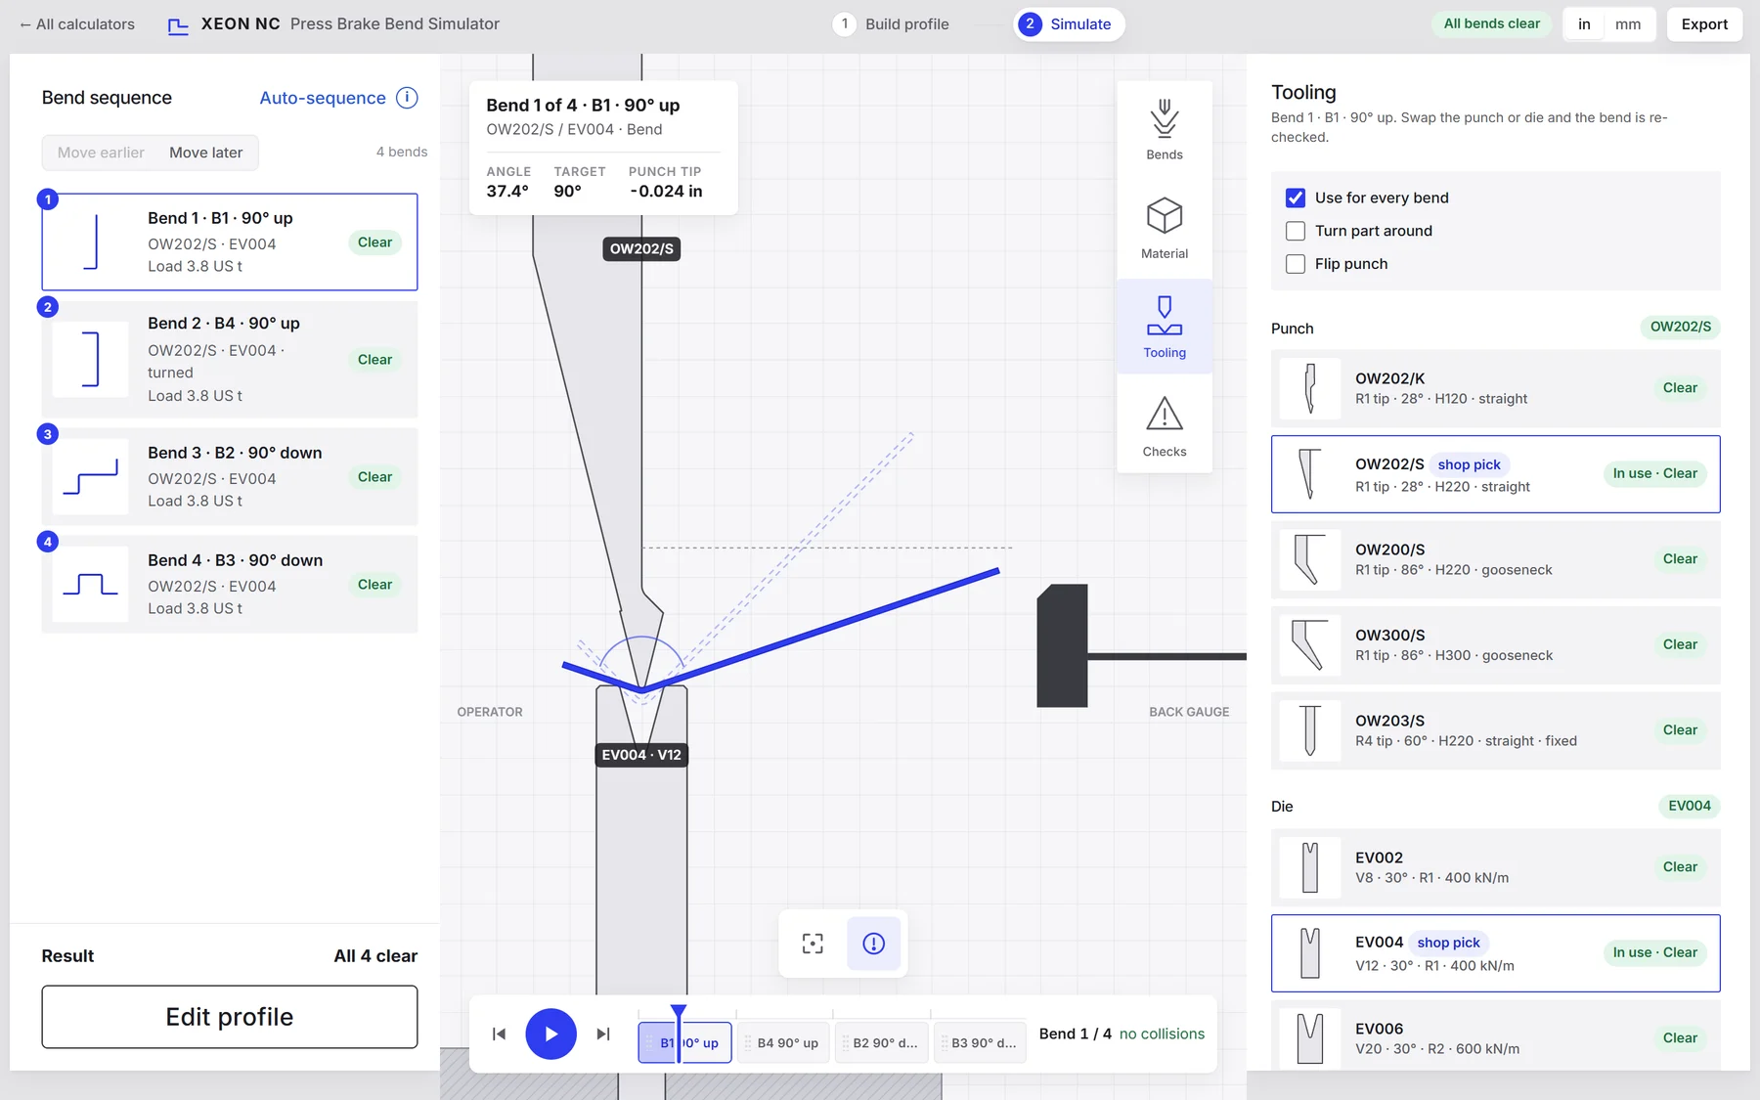Click Move later button

[206, 153]
